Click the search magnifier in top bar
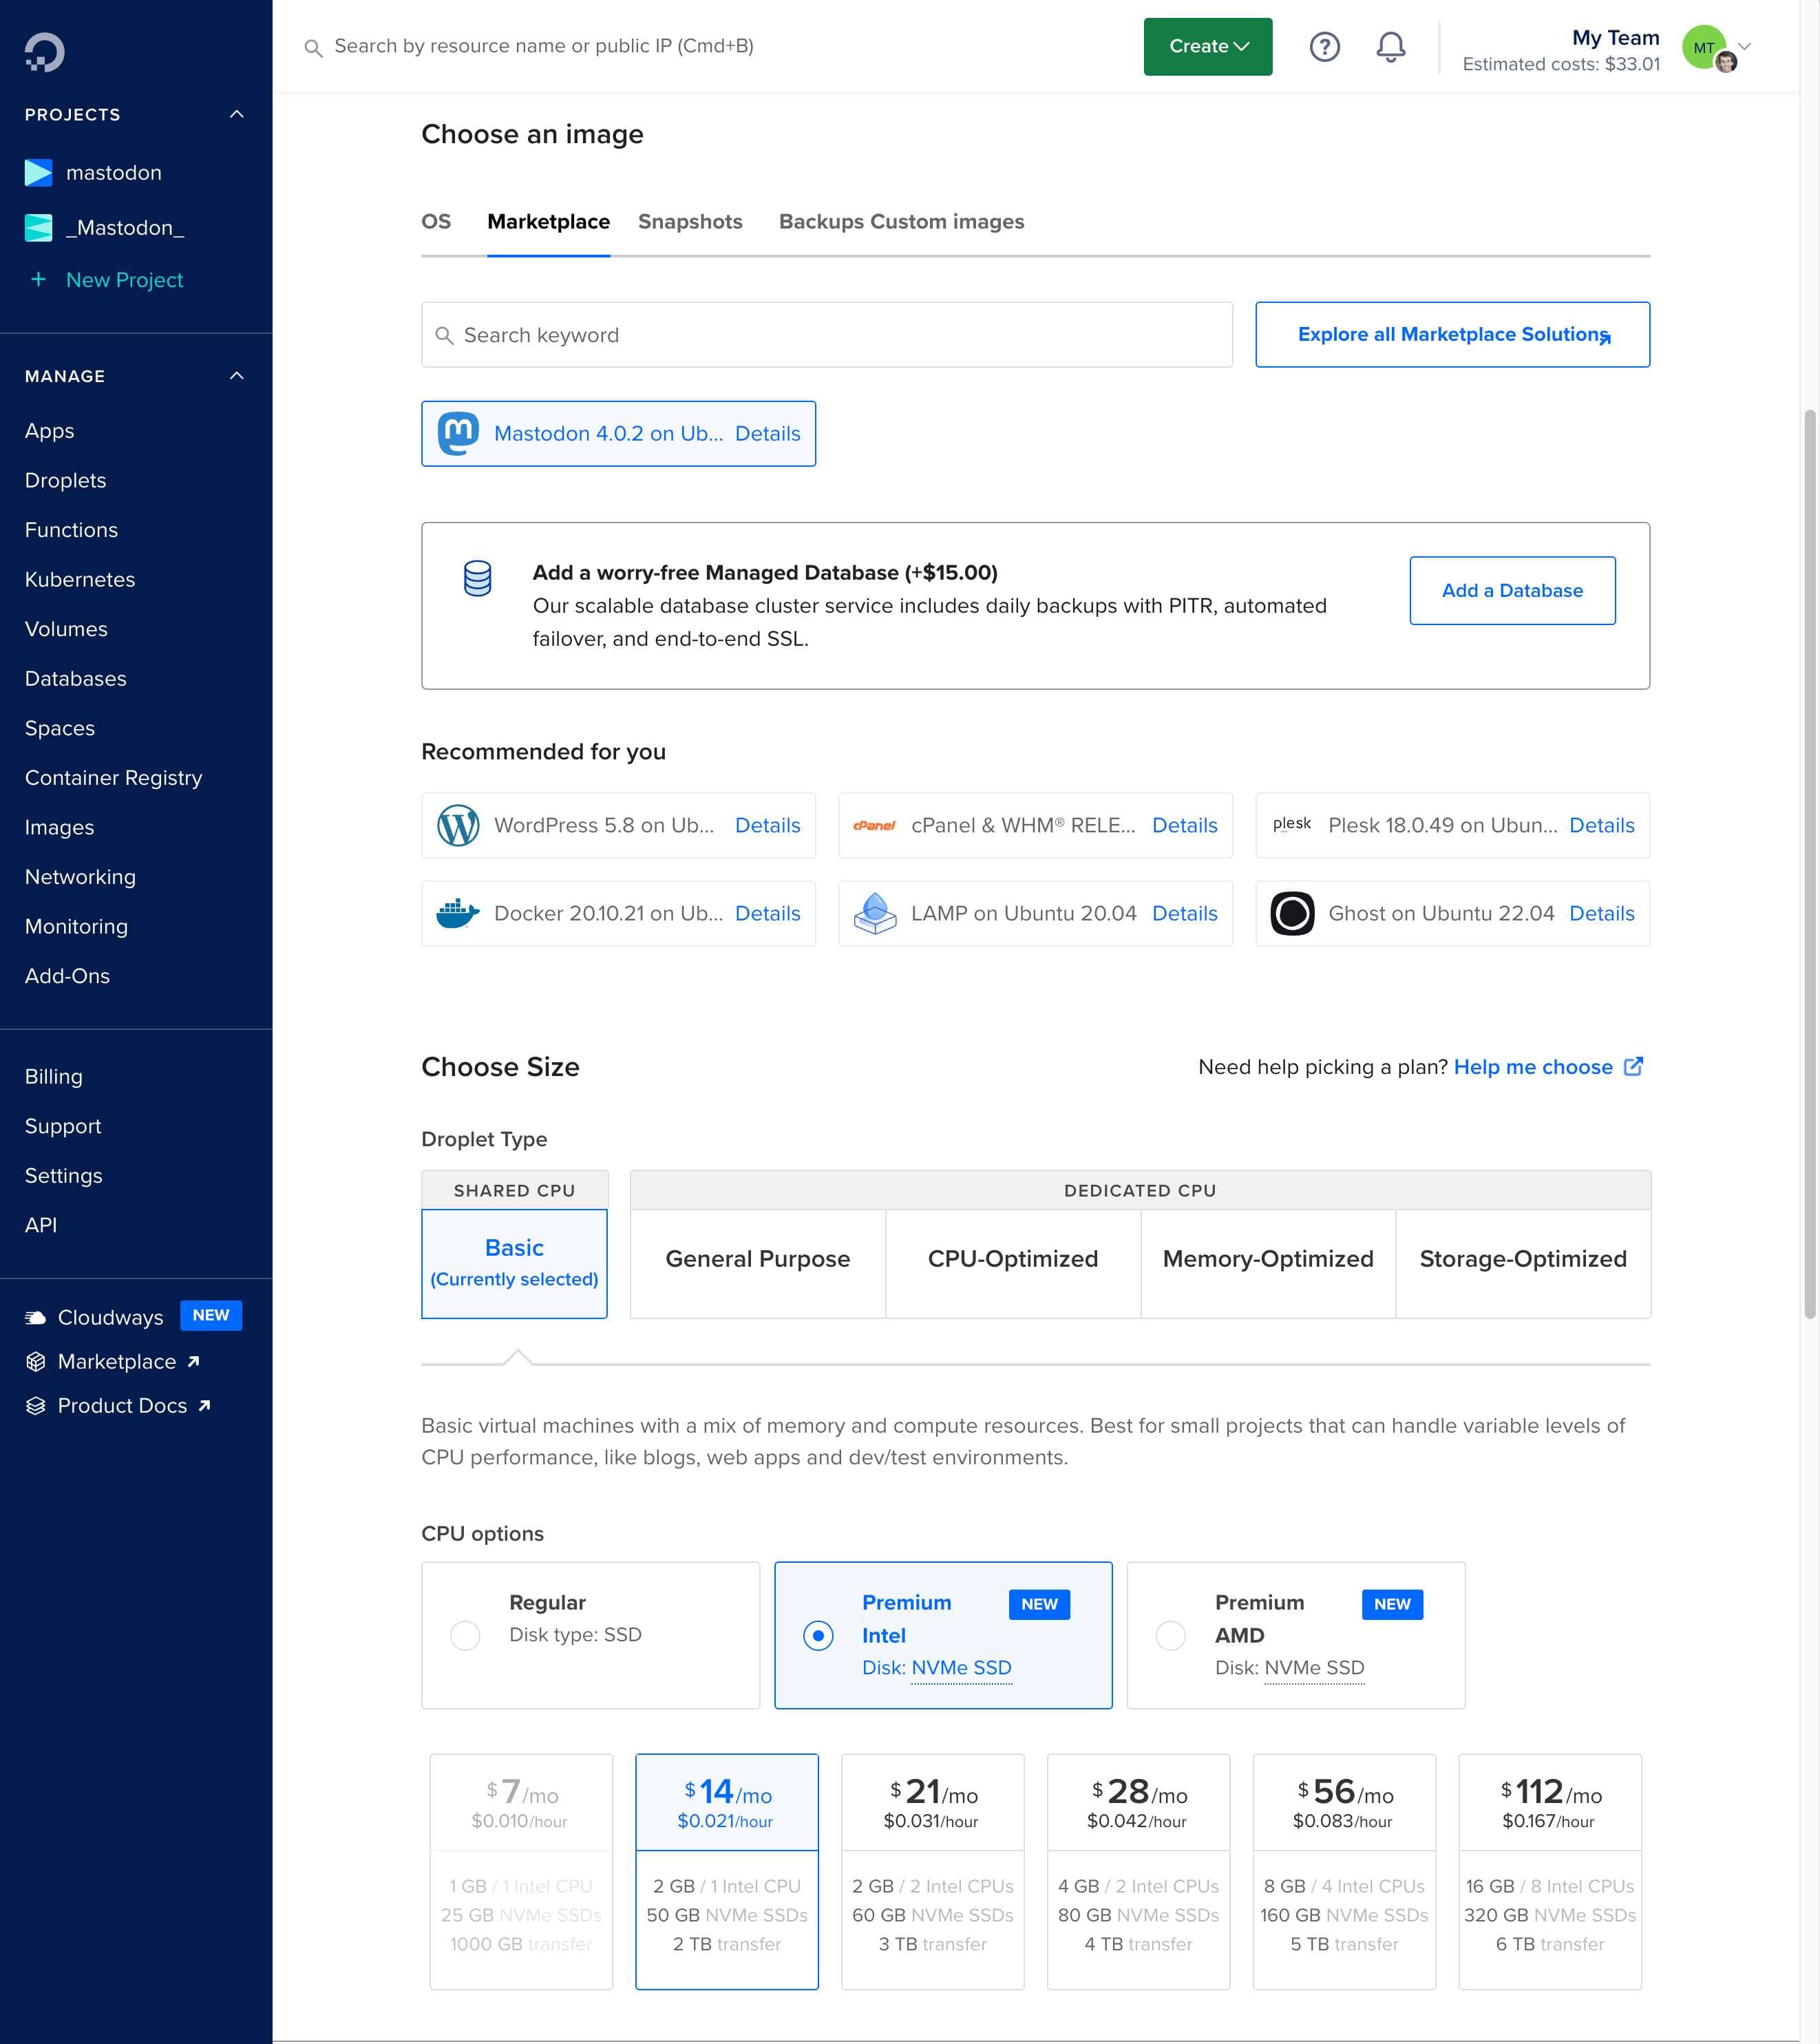1820x2044 pixels. (313, 48)
